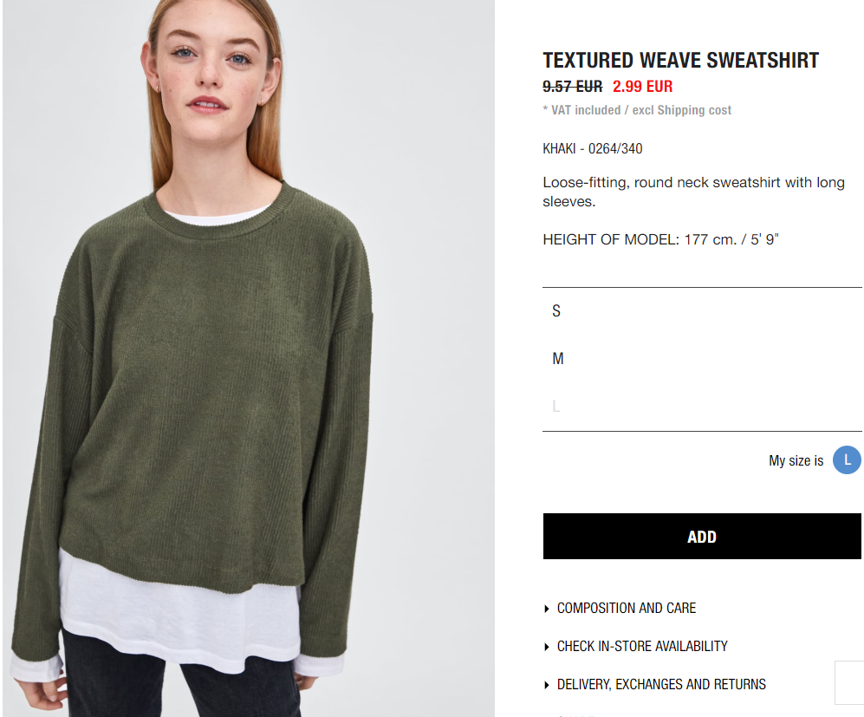Click the arrow beside Composition and Care
Viewport: 864px width, 717px height.
pyautogui.click(x=547, y=609)
